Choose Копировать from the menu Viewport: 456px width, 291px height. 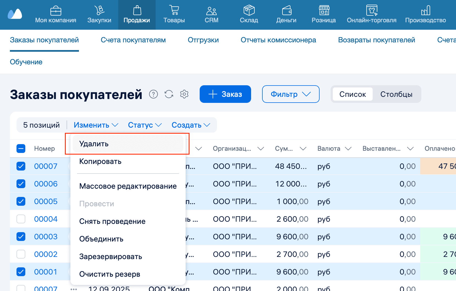(x=128, y=161)
